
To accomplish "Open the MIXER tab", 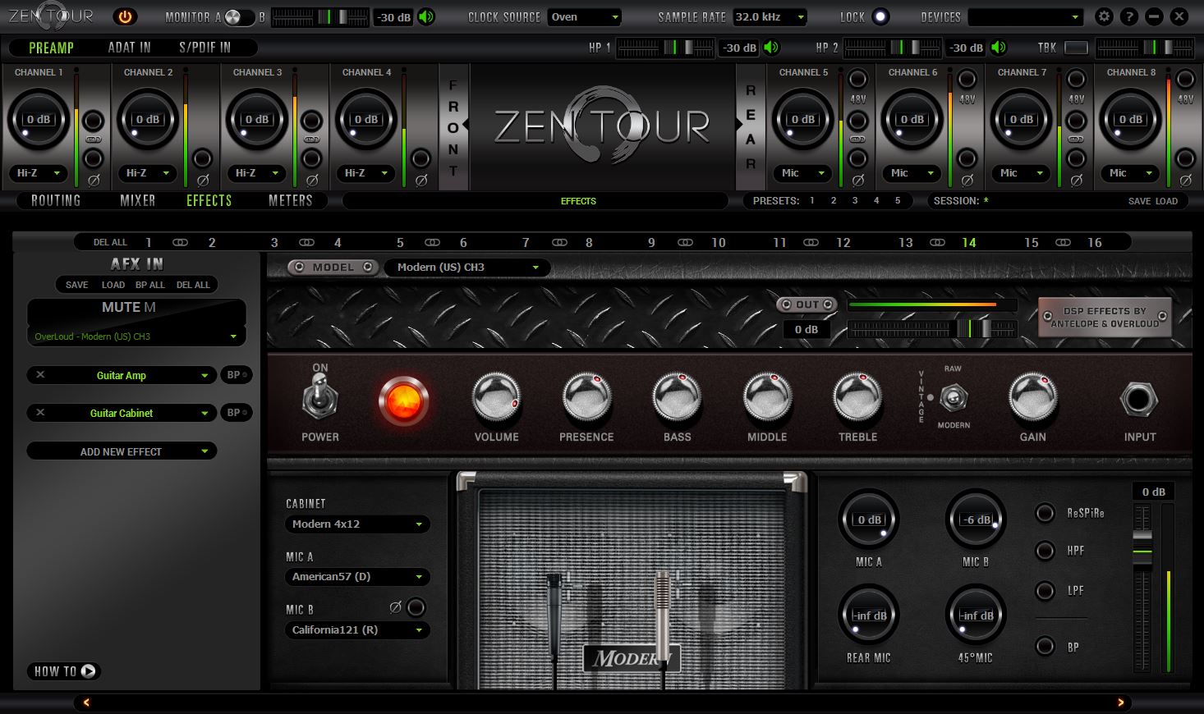I will [138, 200].
